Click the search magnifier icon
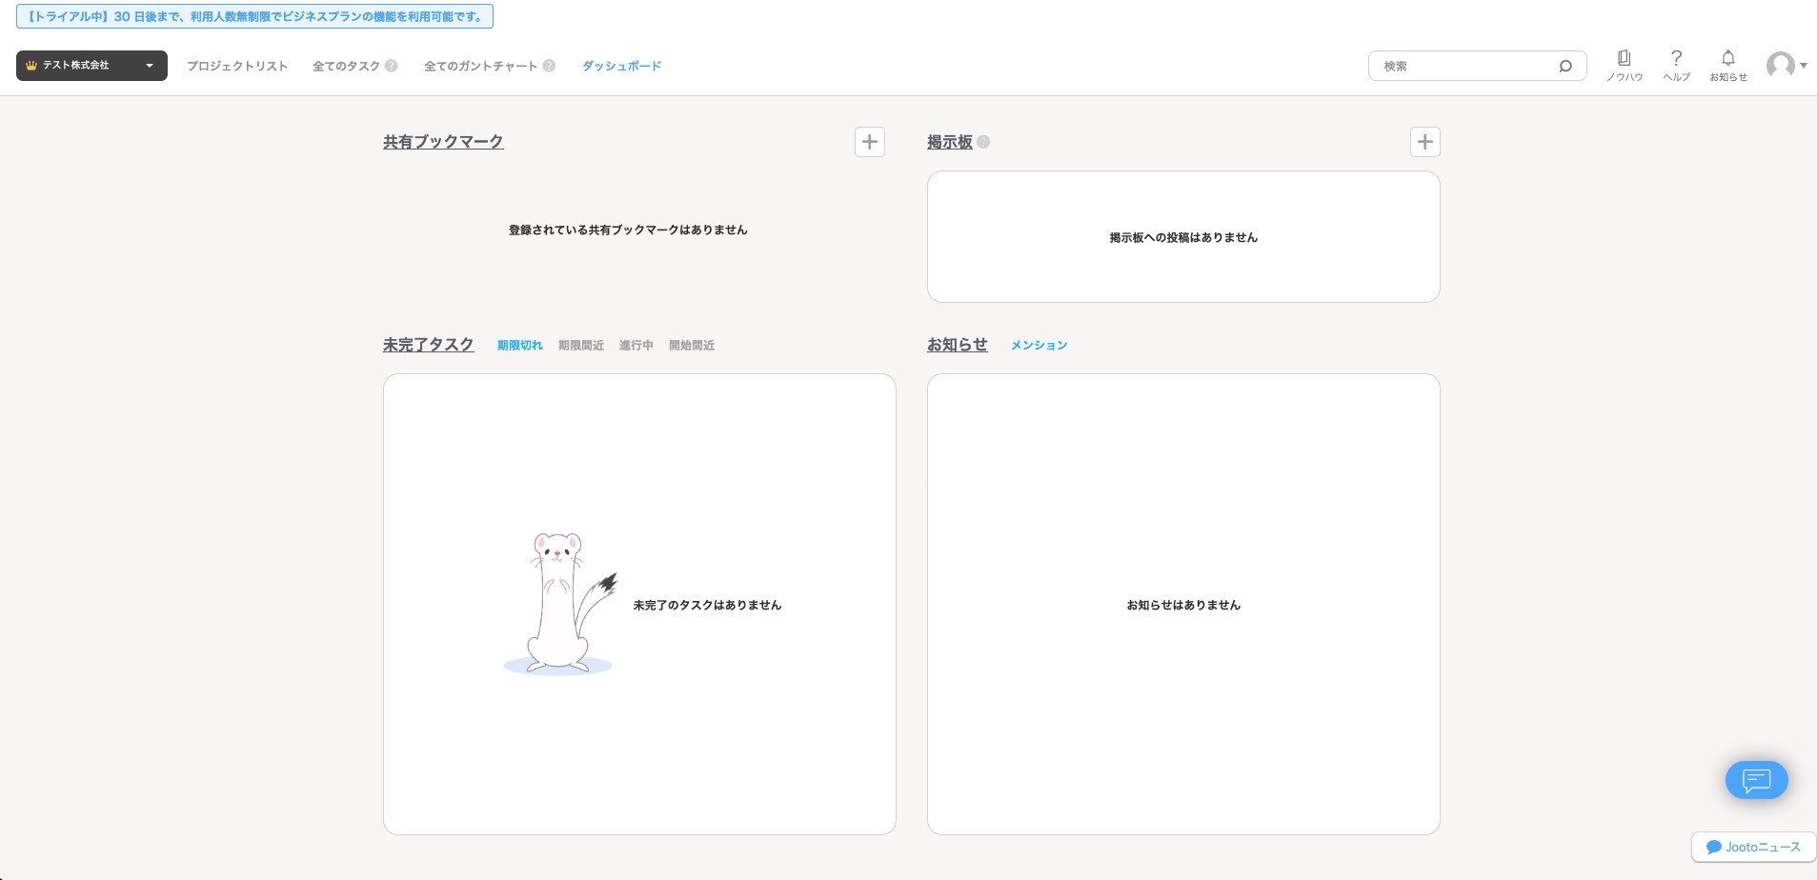This screenshot has width=1817, height=880. coord(1565,66)
